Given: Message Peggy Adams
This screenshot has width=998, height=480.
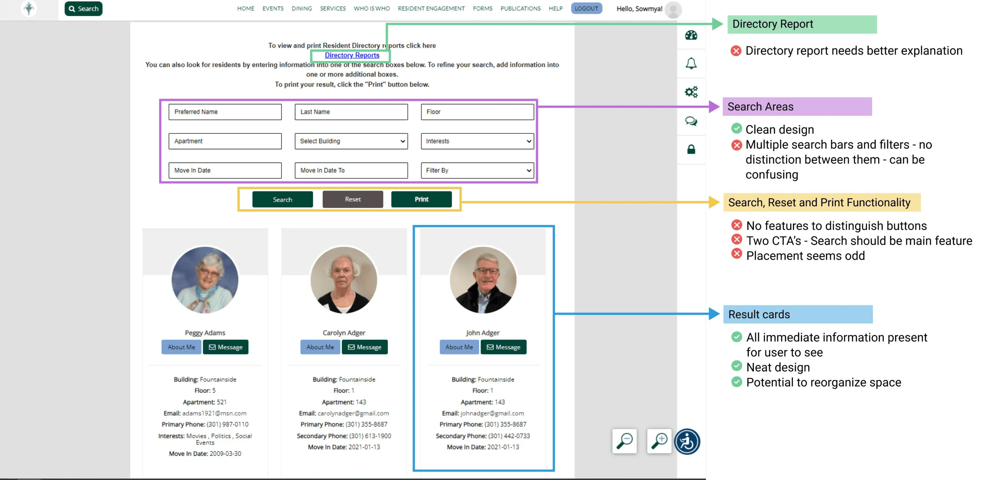Looking at the screenshot, I should pos(225,347).
